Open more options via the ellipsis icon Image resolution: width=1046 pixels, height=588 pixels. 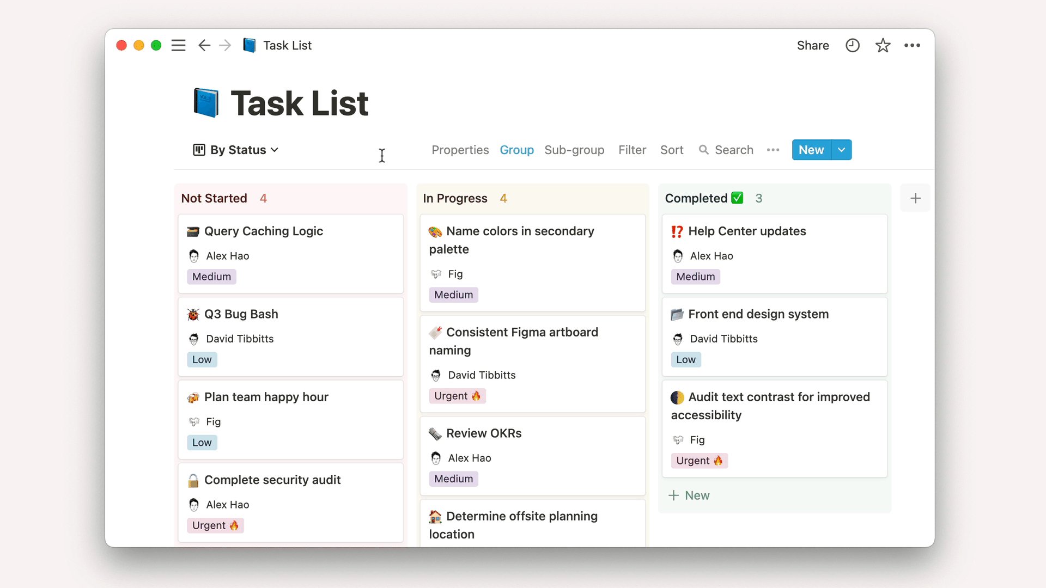[x=913, y=45]
